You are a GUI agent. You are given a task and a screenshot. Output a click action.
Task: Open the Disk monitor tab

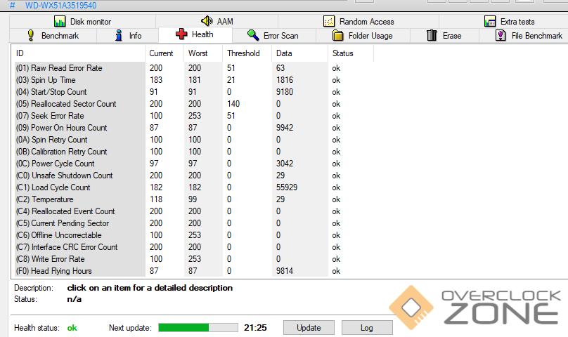[82, 21]
